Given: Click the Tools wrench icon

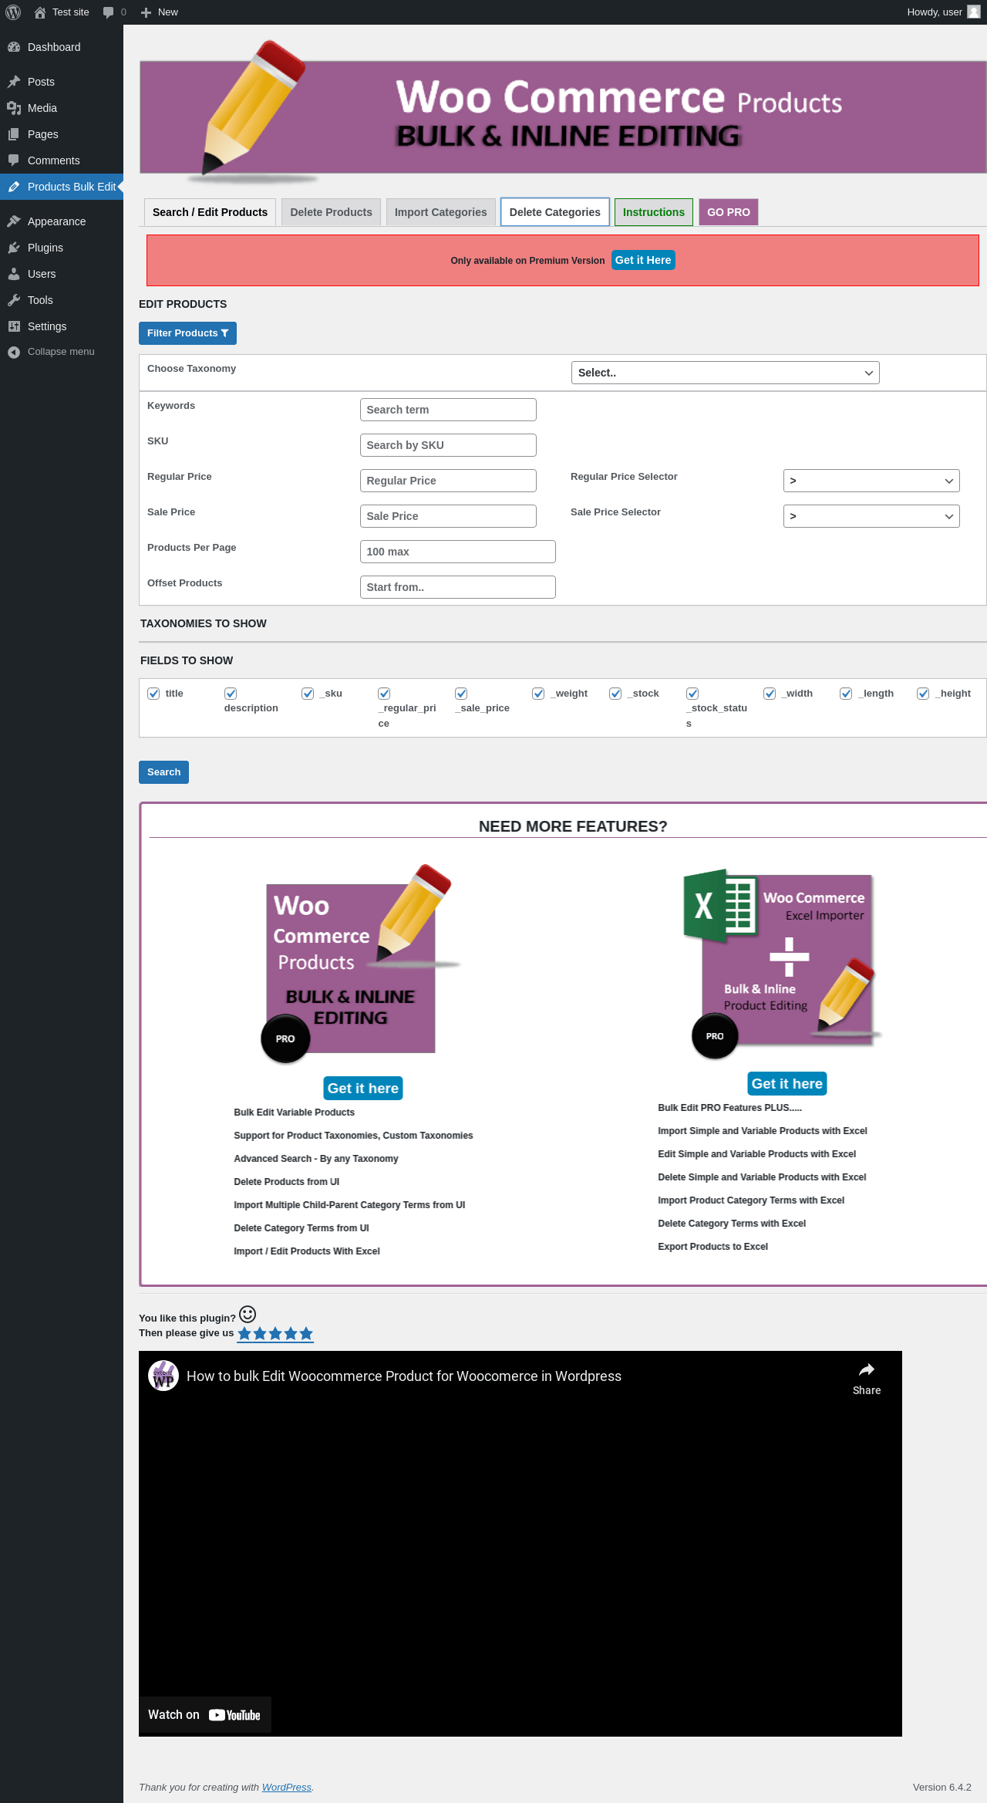Looking at the screenshot, I should click(14, 300).
